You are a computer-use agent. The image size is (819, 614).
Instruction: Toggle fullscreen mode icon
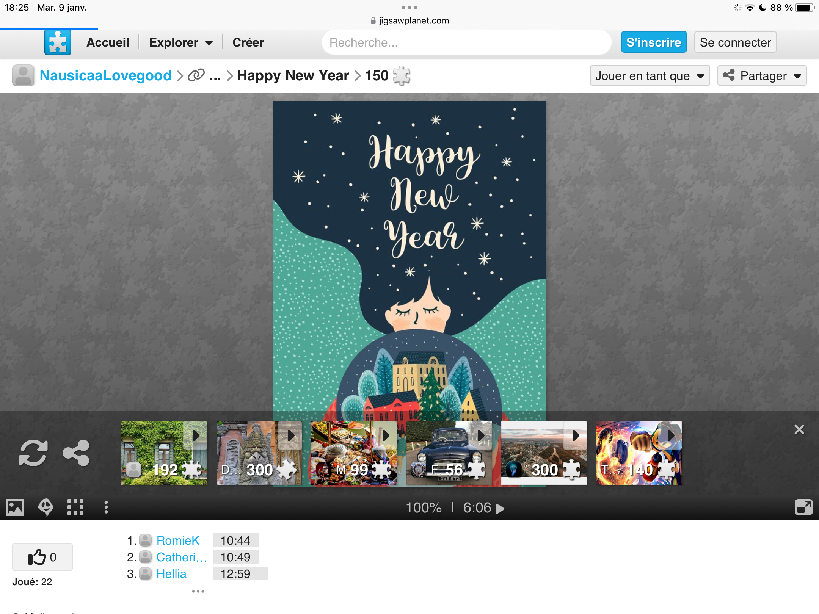coord(803,507)
